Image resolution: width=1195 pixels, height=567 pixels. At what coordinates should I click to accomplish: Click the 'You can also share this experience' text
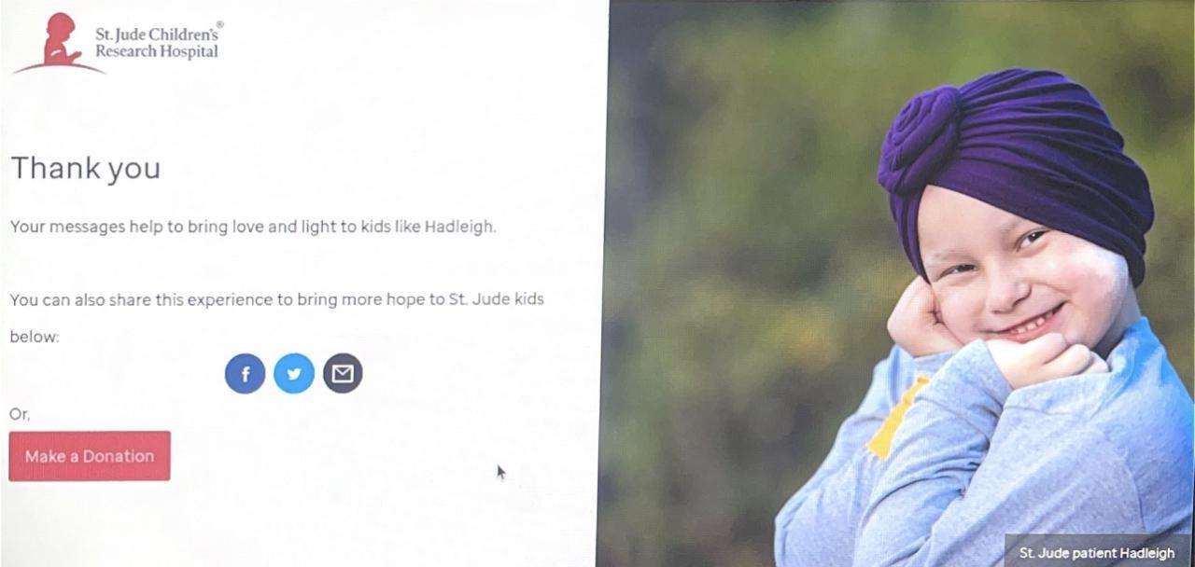coord(276,299)
